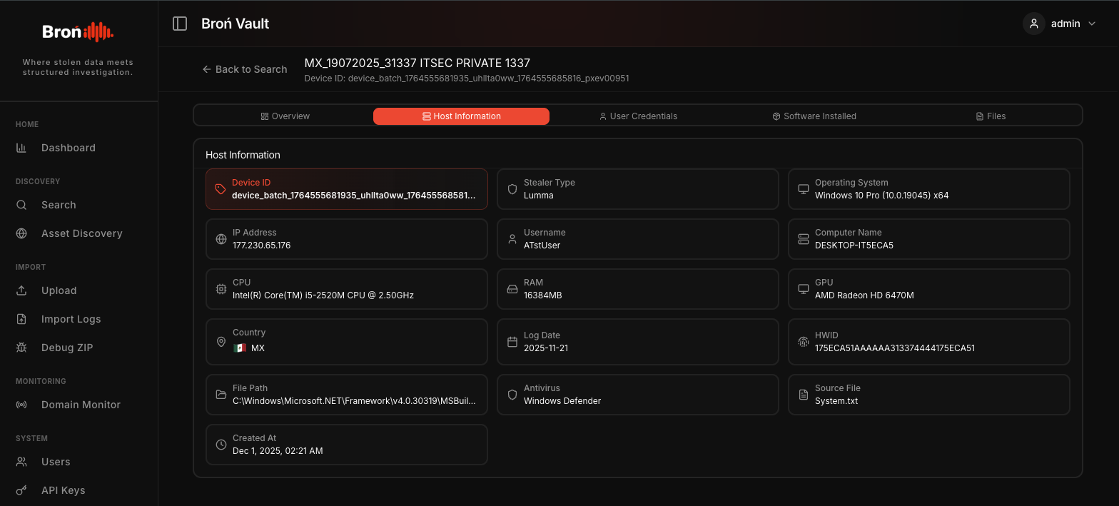This screenshot has height=506, width=1119.
Task: Open the Debug ZIP bug icon
Action: pyautogui.click(x=21, y=348)
